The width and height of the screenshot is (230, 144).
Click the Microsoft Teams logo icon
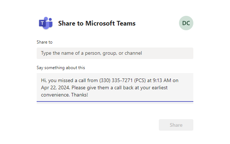click(x=46, y=23)
